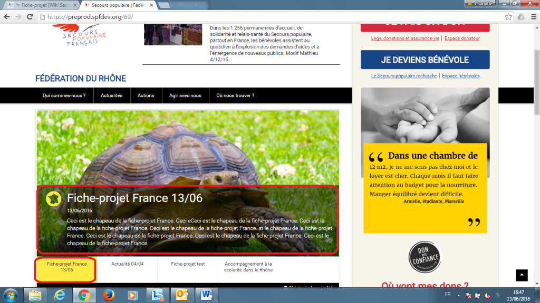Click the Fédération du Rhône heading

click(x=81, y=79)
